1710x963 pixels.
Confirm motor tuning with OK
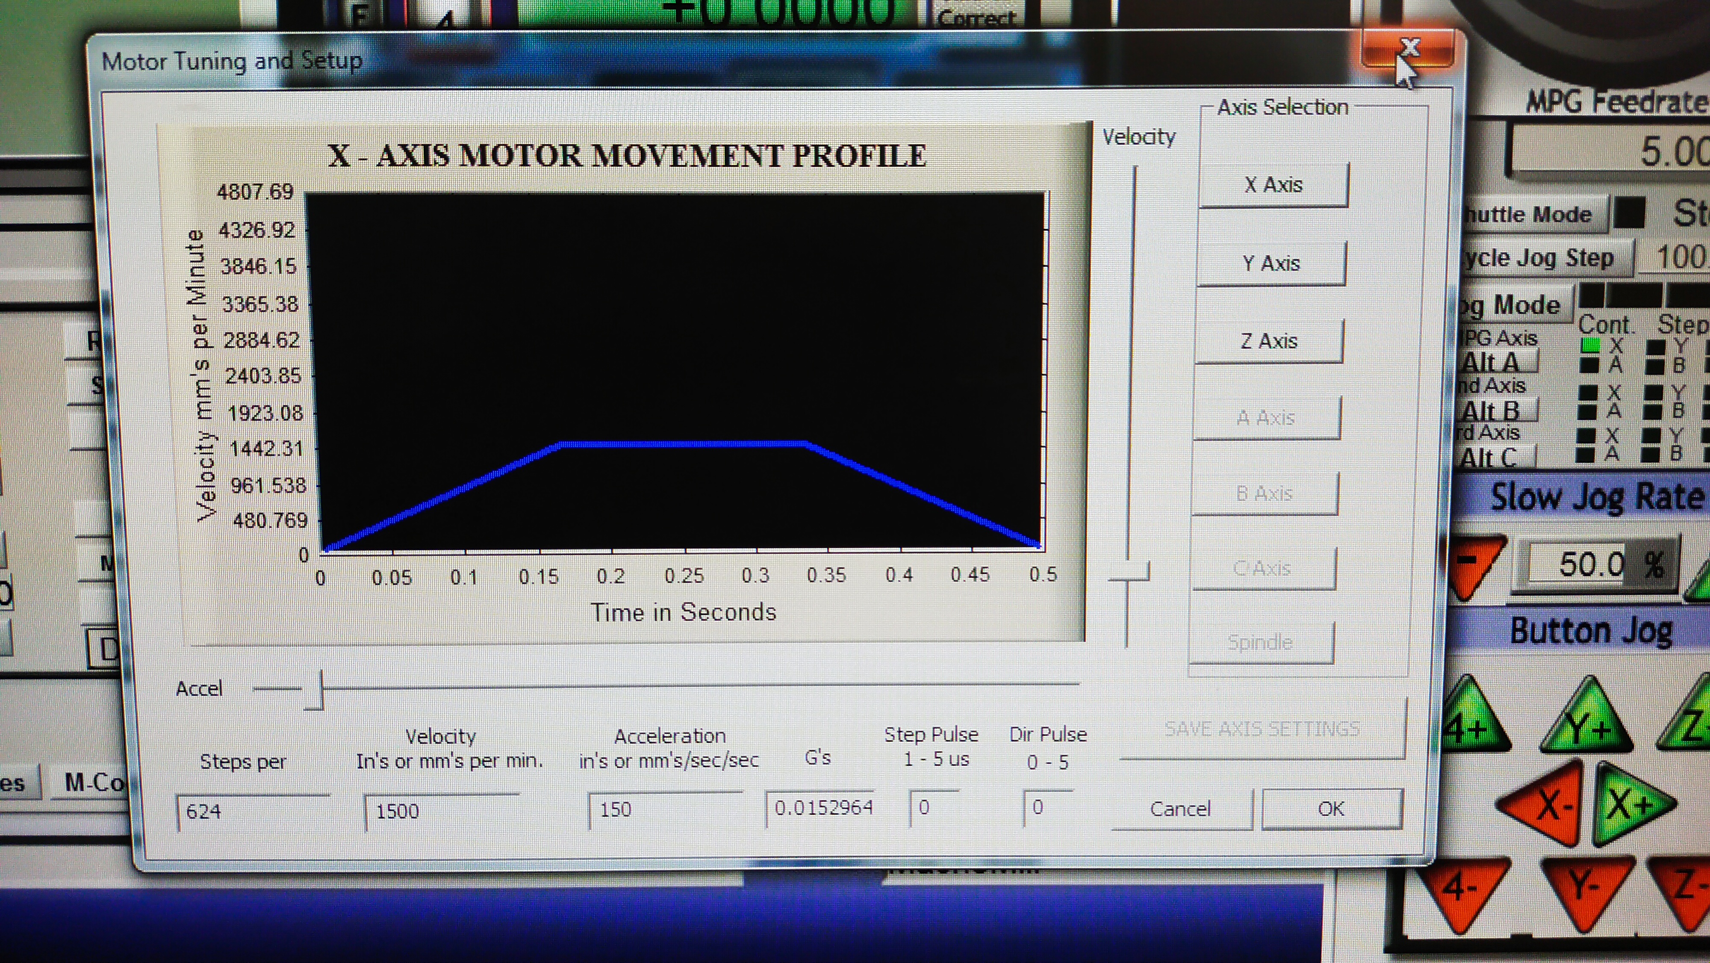[1331, 809]
